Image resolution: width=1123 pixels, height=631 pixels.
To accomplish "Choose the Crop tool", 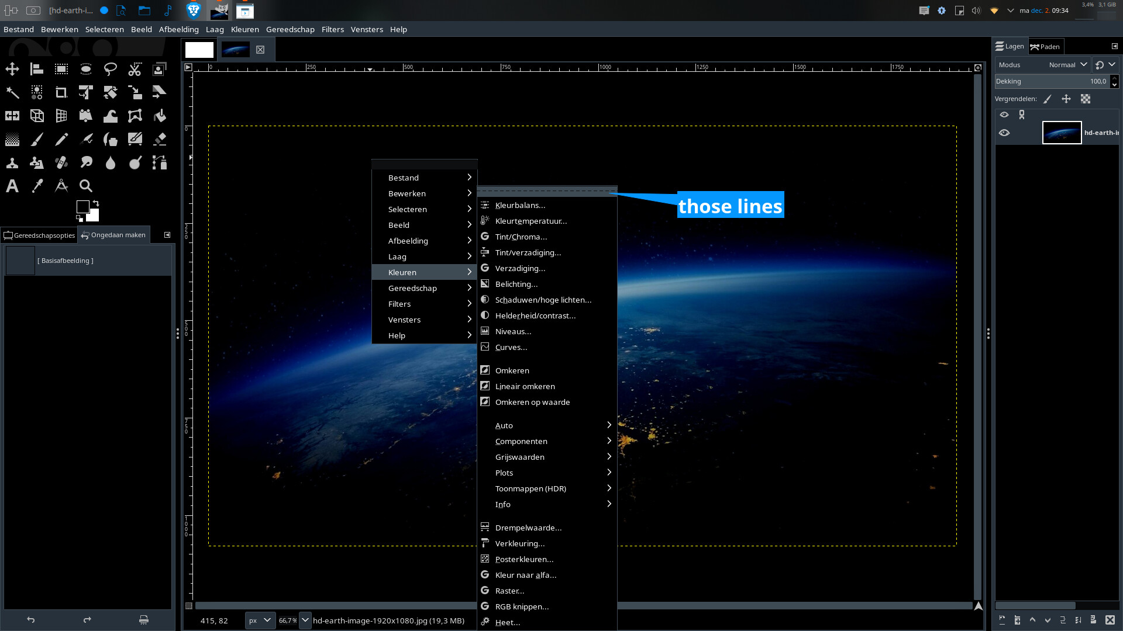I will click(61, 92).
